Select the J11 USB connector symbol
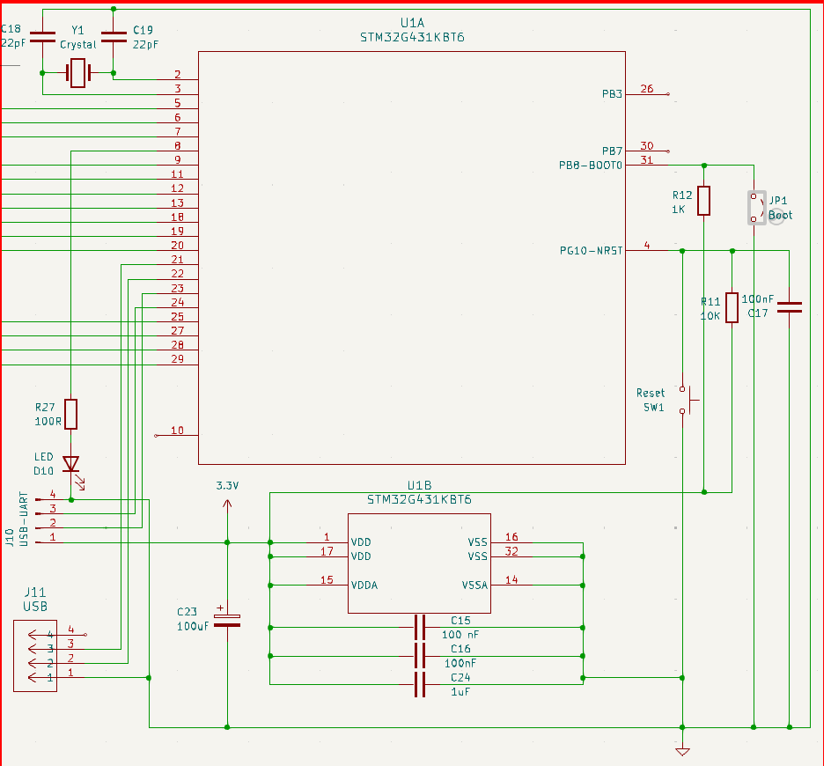This screenshot has width=831, height=766. 35,656
